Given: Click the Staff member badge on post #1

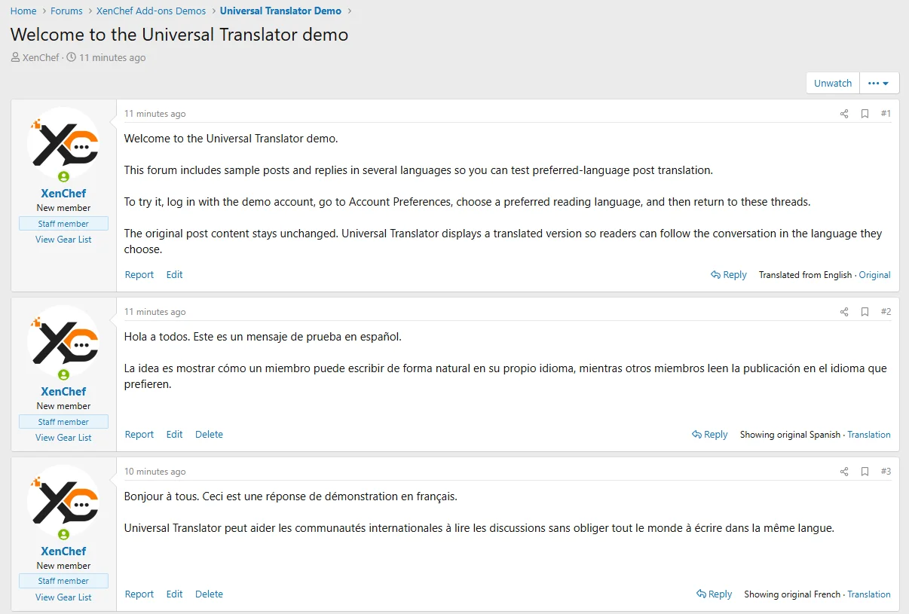Looking at the screenshot, I should point(63,224).
